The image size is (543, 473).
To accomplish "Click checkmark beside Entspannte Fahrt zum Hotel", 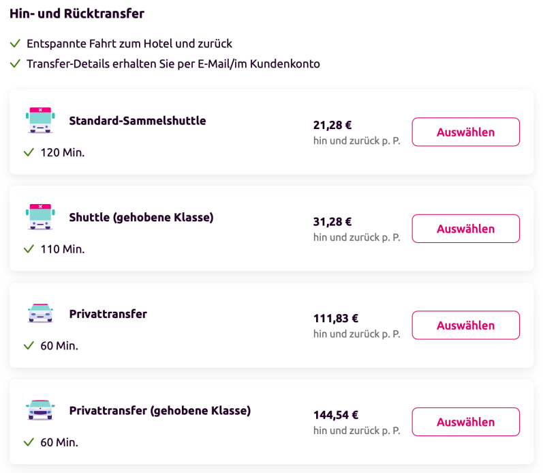I will click(x=15, y=44).
